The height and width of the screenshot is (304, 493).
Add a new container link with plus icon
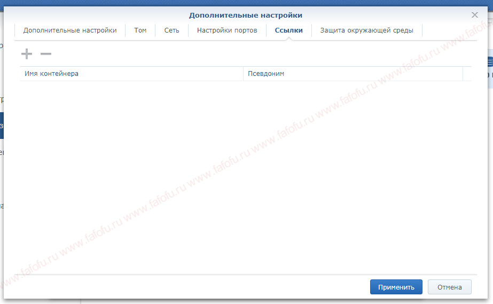click(27, 54)
